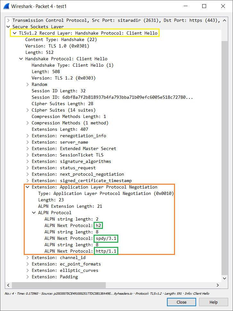Select Content Type: Handshake (22) row

pyautogui.click(x=61, y=39)
